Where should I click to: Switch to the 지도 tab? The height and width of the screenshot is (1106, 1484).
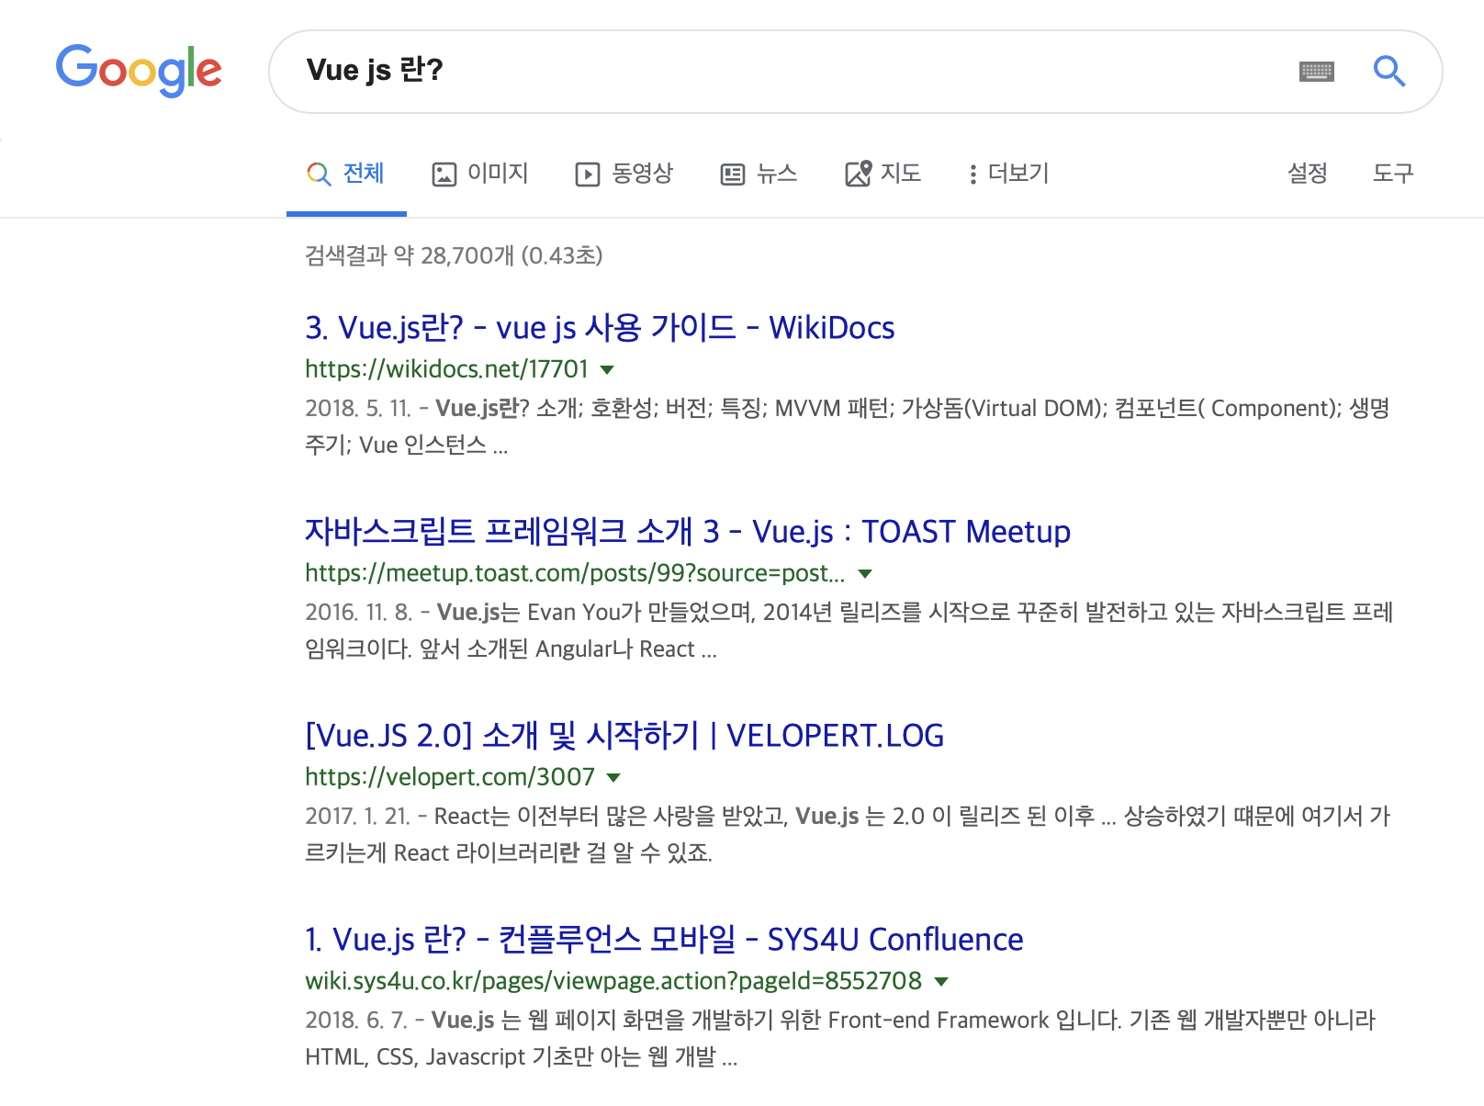[x=883, y=174]
